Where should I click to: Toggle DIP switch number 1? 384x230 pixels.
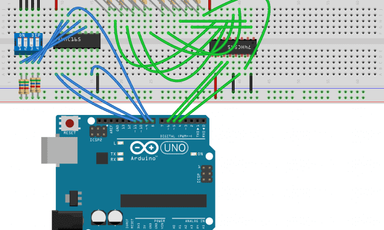tap(20, 43)
